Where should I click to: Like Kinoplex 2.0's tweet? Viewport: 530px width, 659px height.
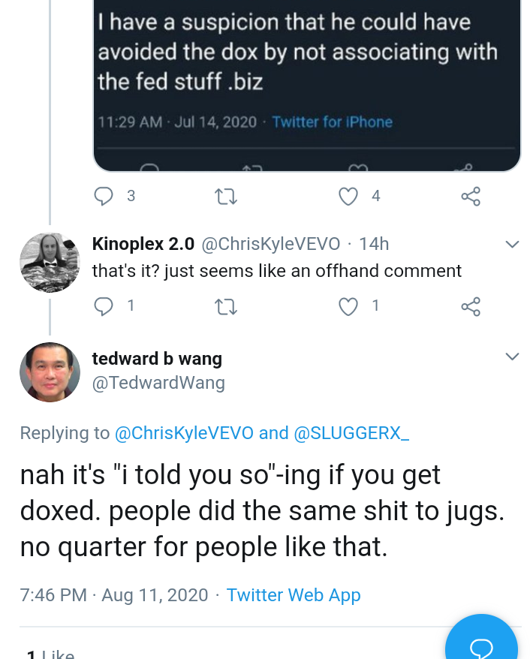[x=348, y=306]
